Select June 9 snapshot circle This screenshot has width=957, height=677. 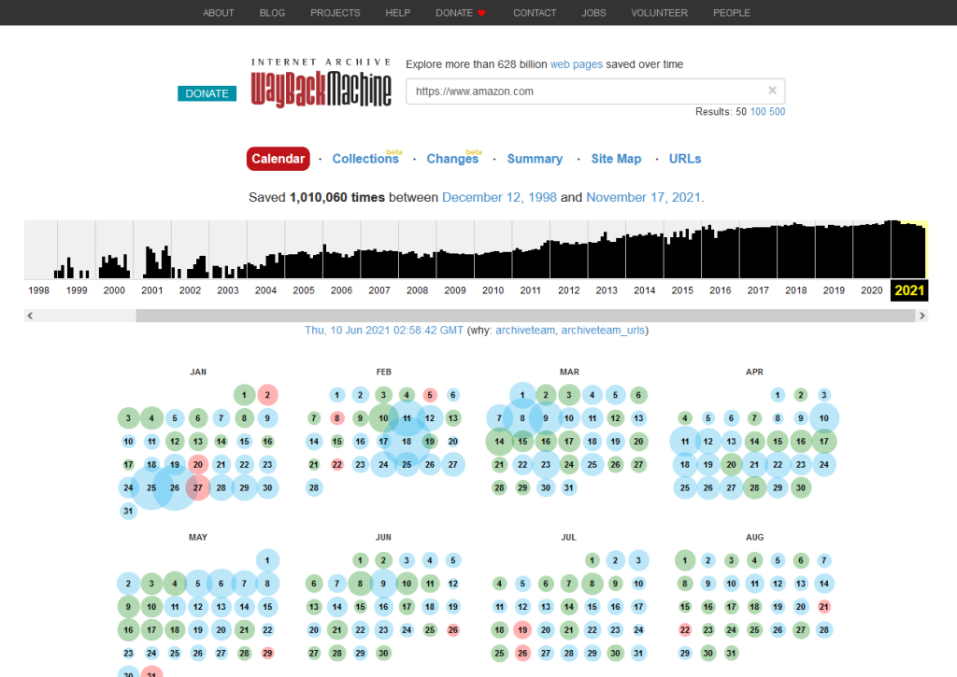pos(383,583)
